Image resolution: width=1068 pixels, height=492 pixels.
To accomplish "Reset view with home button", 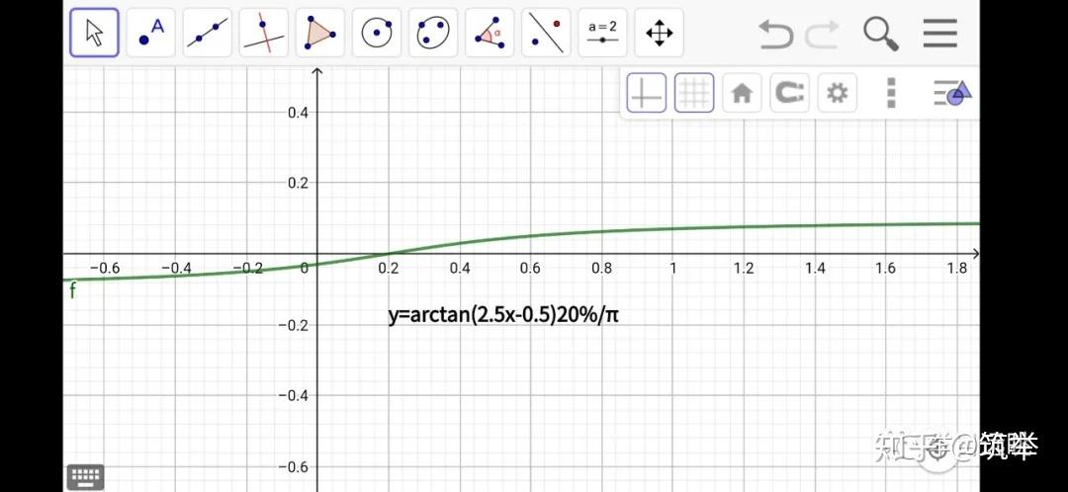I will 742,93.
